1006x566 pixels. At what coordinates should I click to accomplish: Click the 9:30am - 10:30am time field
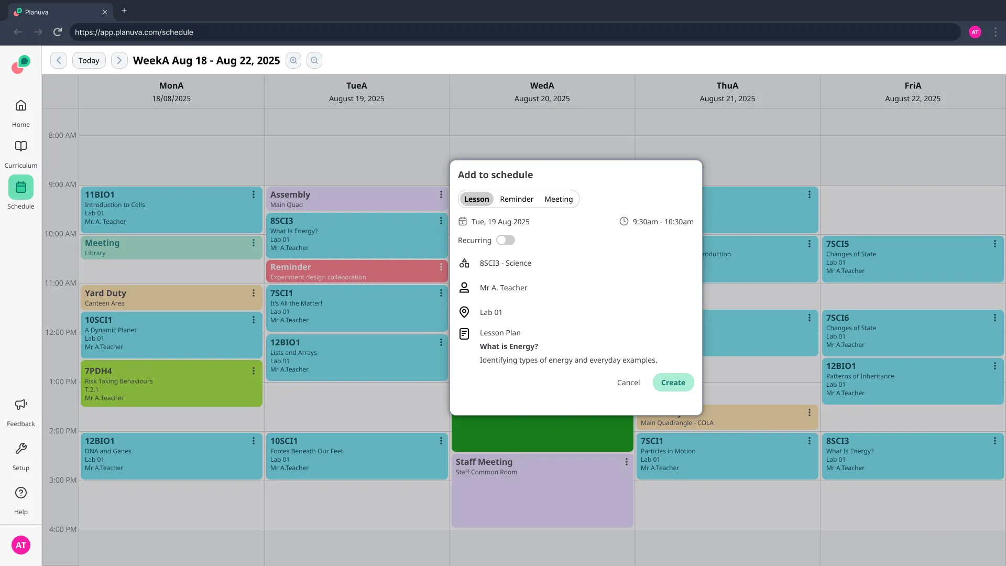(x=662, y=222)
